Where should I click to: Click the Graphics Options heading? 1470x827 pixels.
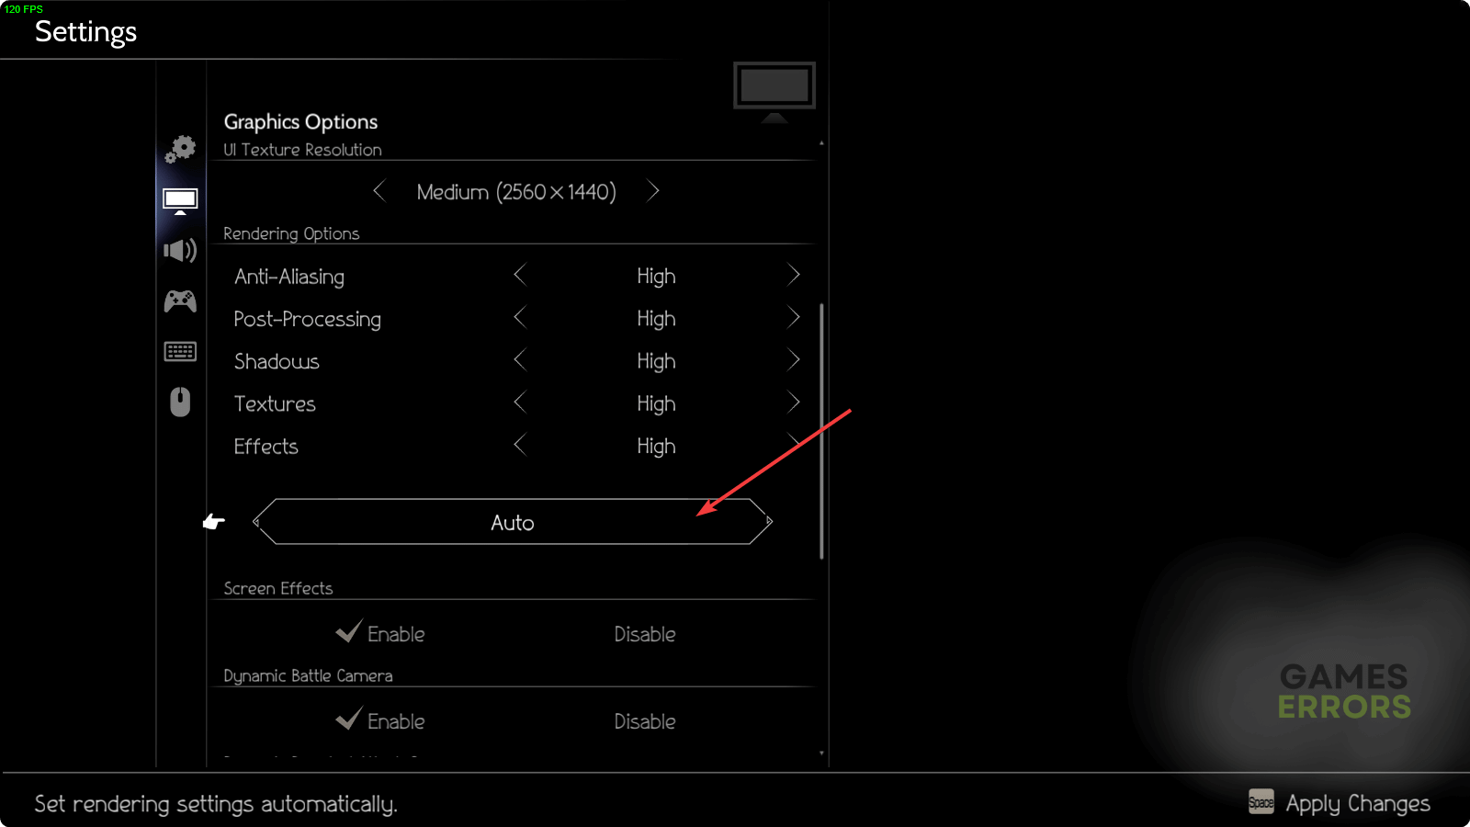(x=300, y=122)
